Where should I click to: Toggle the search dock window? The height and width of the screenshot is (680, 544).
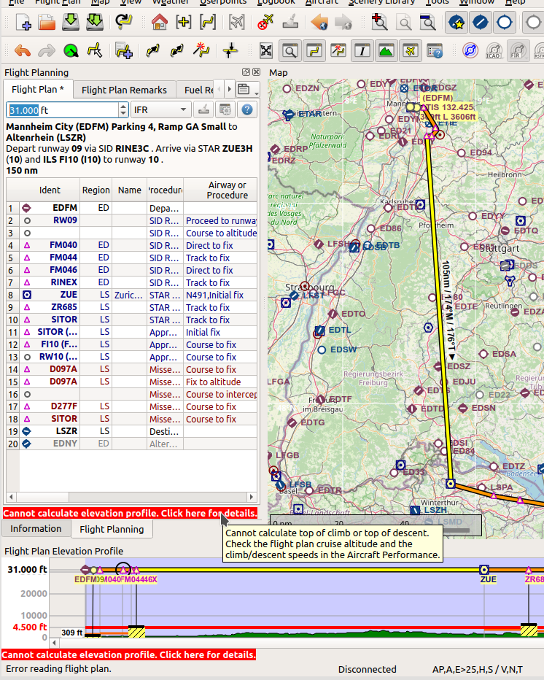point(290,51)
